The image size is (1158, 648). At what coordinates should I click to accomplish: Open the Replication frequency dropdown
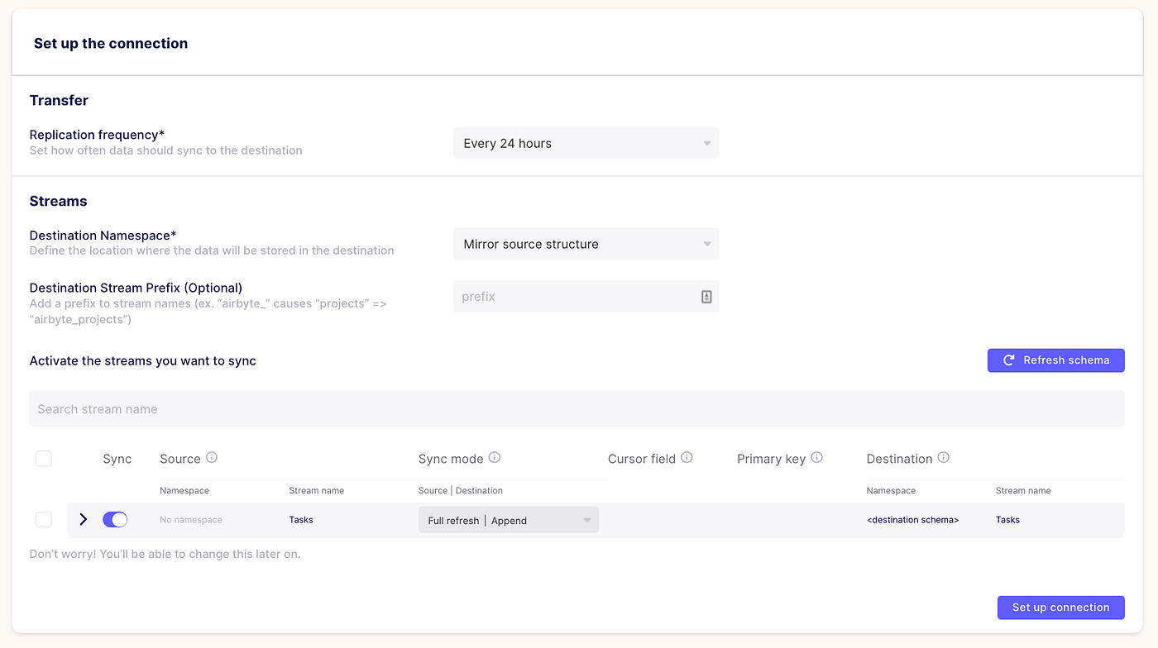pyautogui.click(x=586, y=144)
